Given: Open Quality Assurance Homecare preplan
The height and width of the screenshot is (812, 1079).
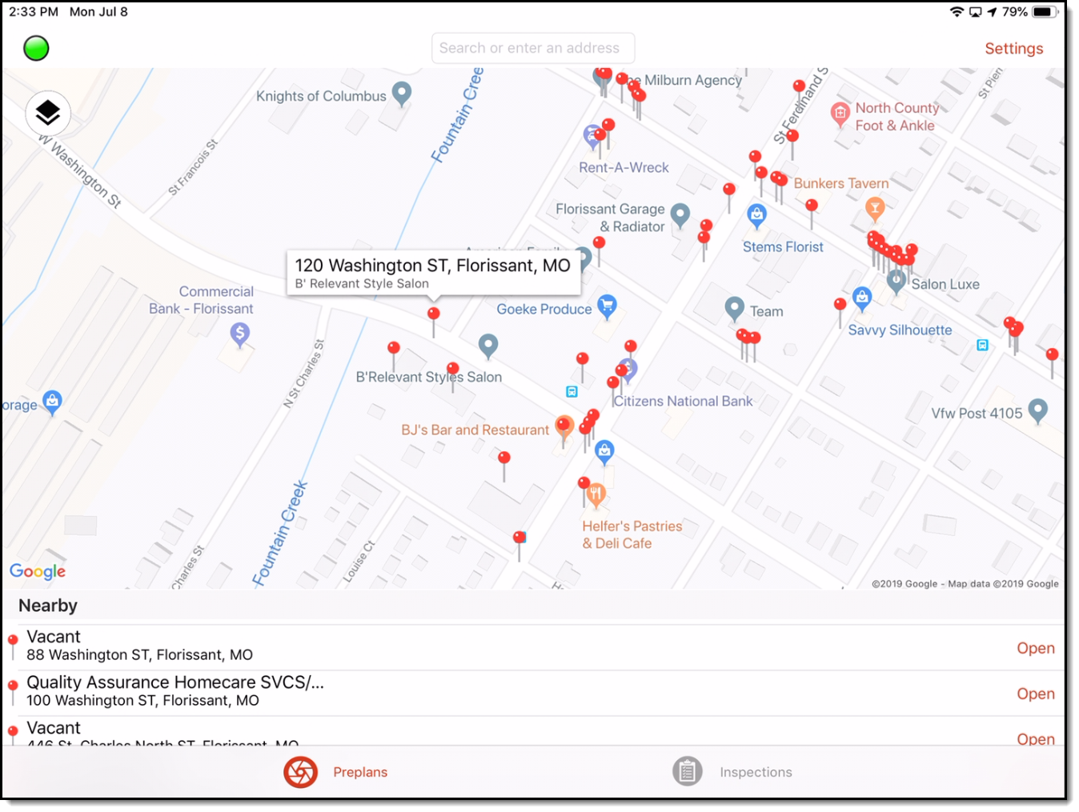Looking at the screenshot, I should pyautogui.click(x=1035, y=694).
